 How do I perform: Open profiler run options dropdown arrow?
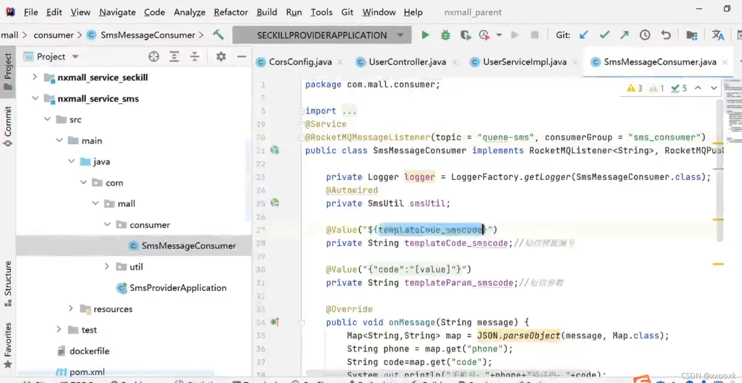[x=499, y=35]
